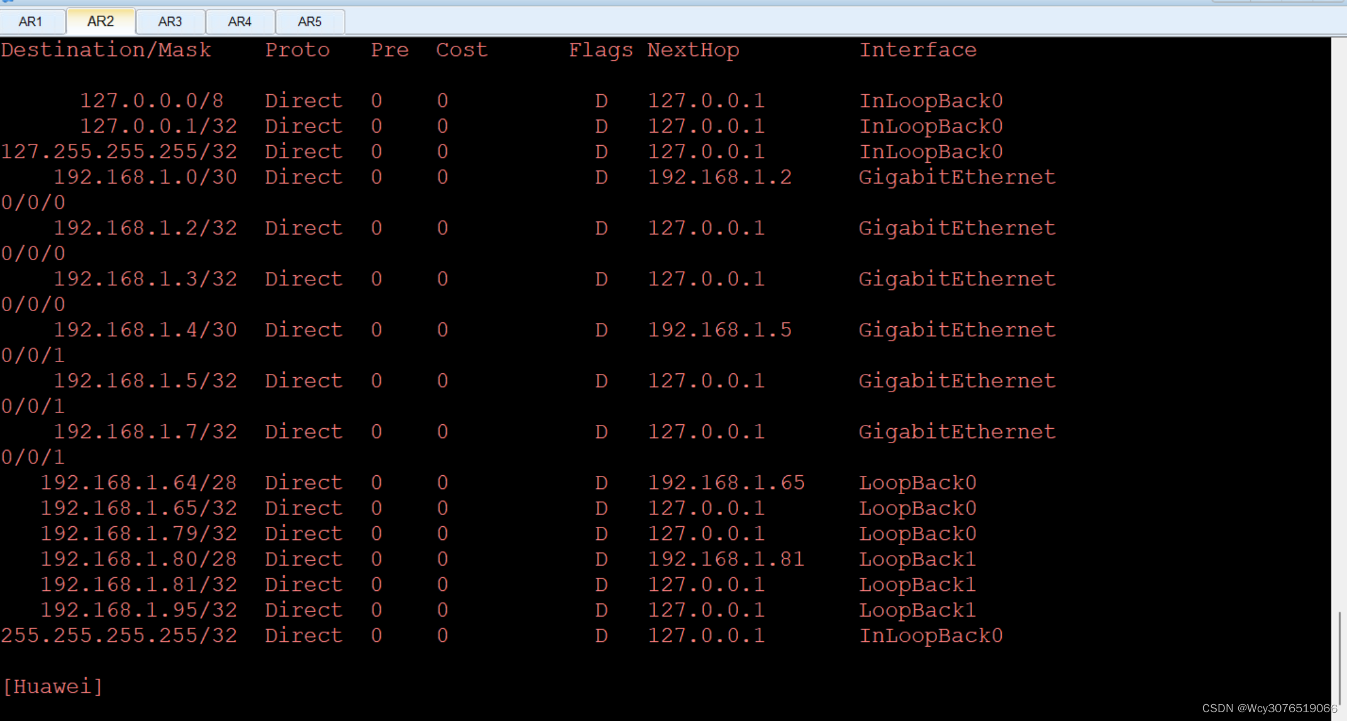Click the 192.168.1.5/32 destination entry
This screenshot has height=721, width=1347.
tap(145, 381)
